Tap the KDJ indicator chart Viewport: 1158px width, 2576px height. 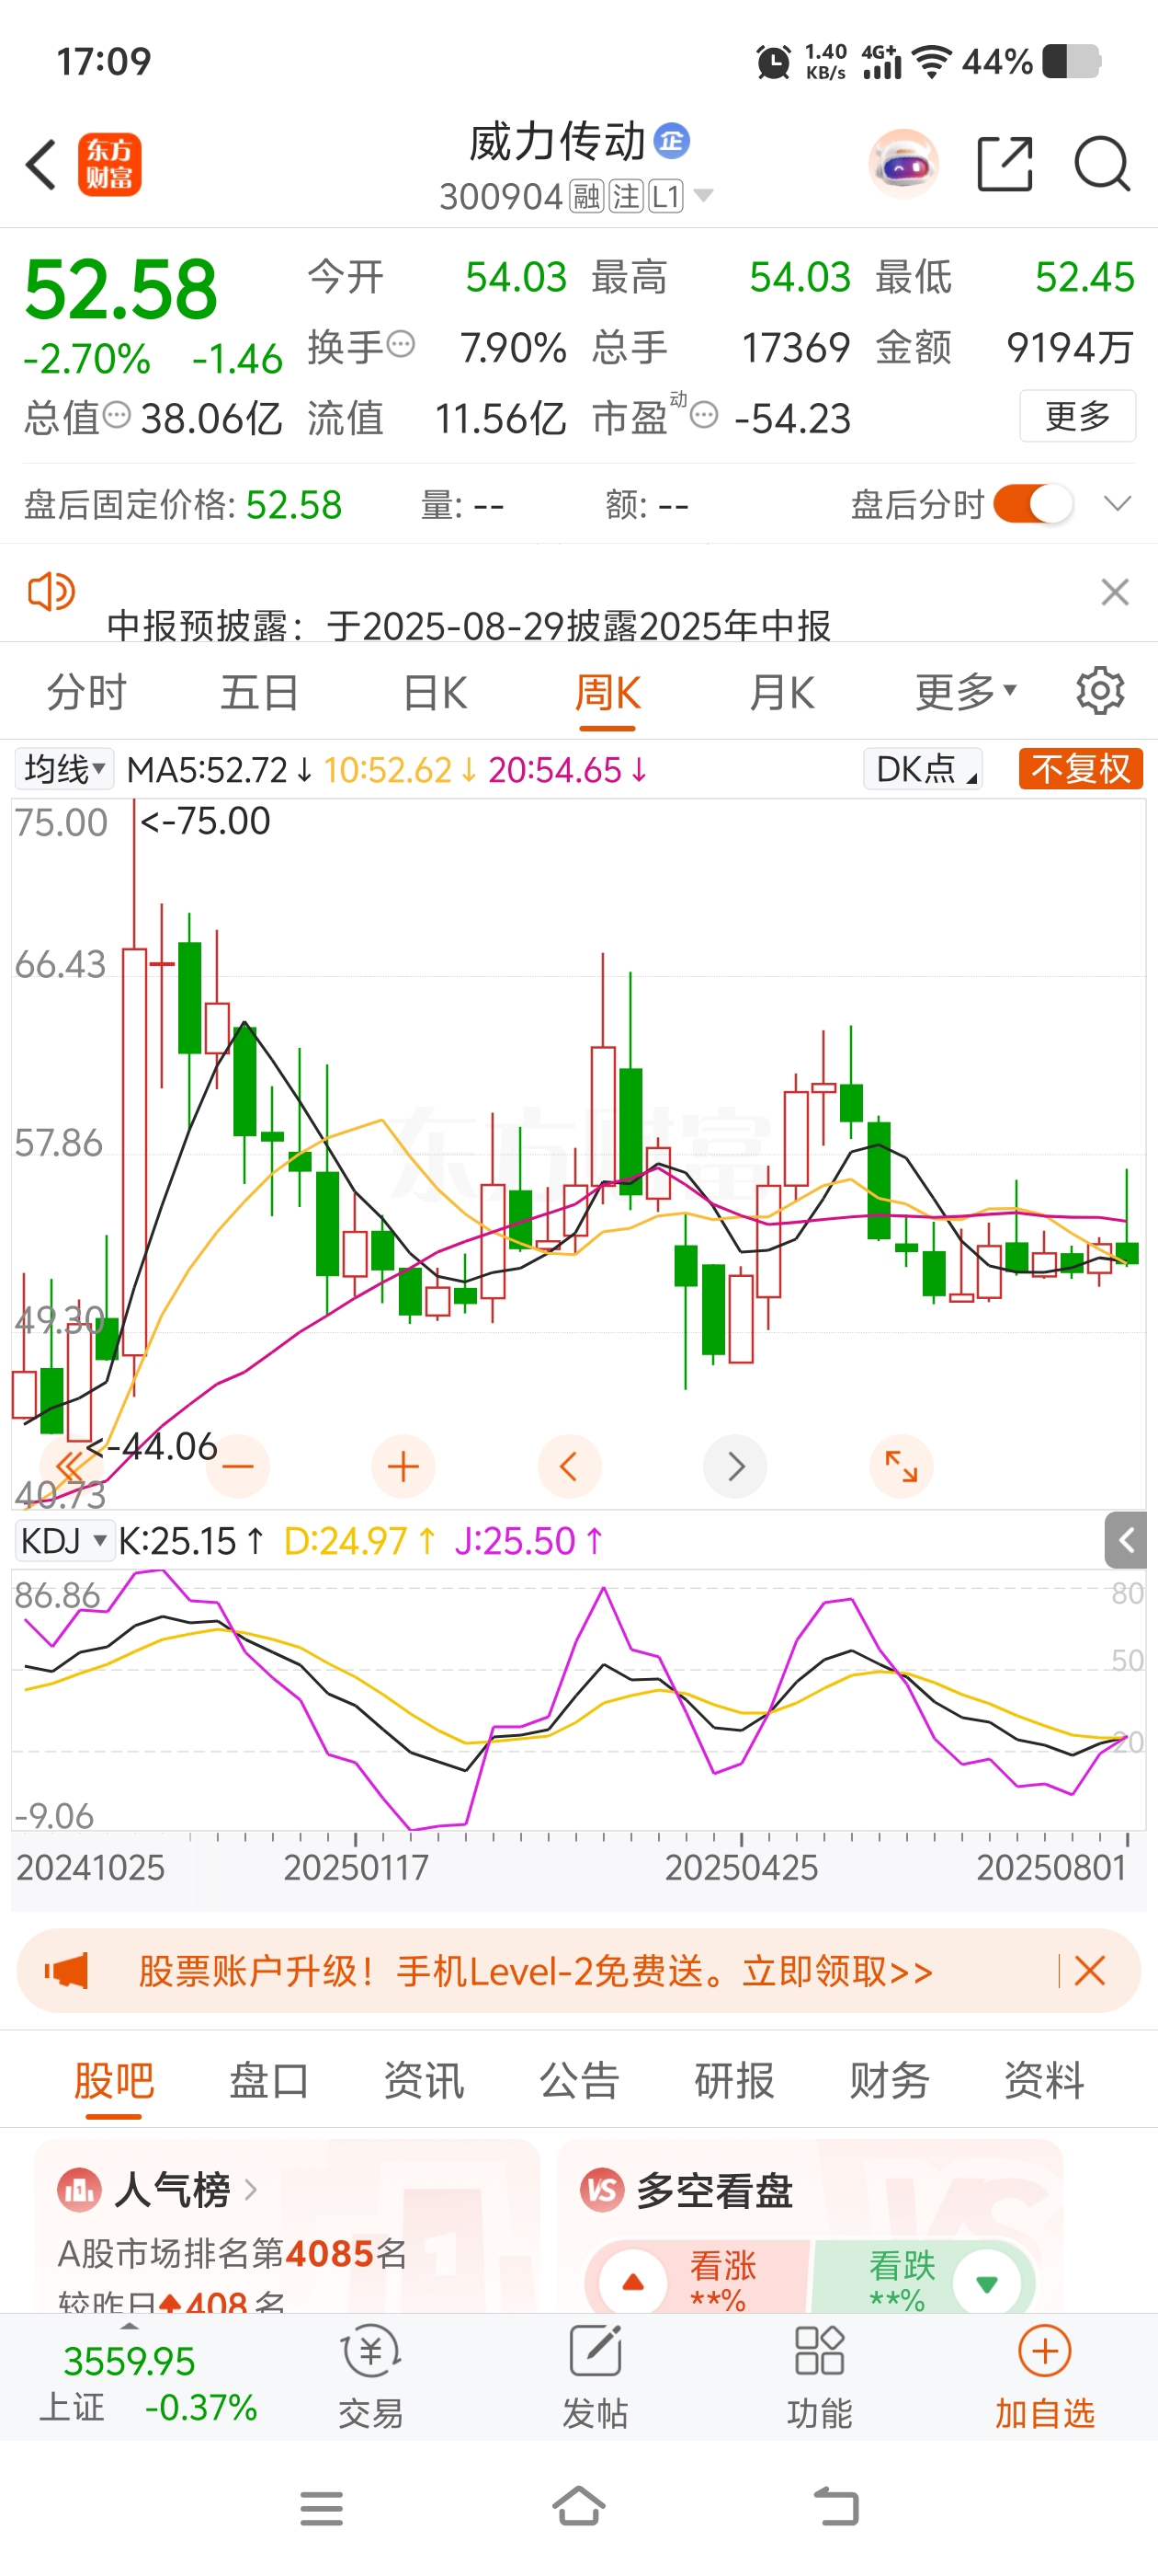pos(578,1700)
